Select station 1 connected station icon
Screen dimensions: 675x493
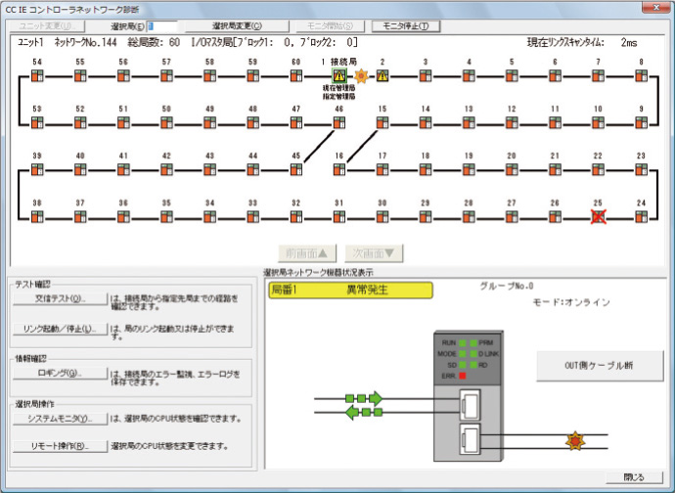tap(338, 75)
